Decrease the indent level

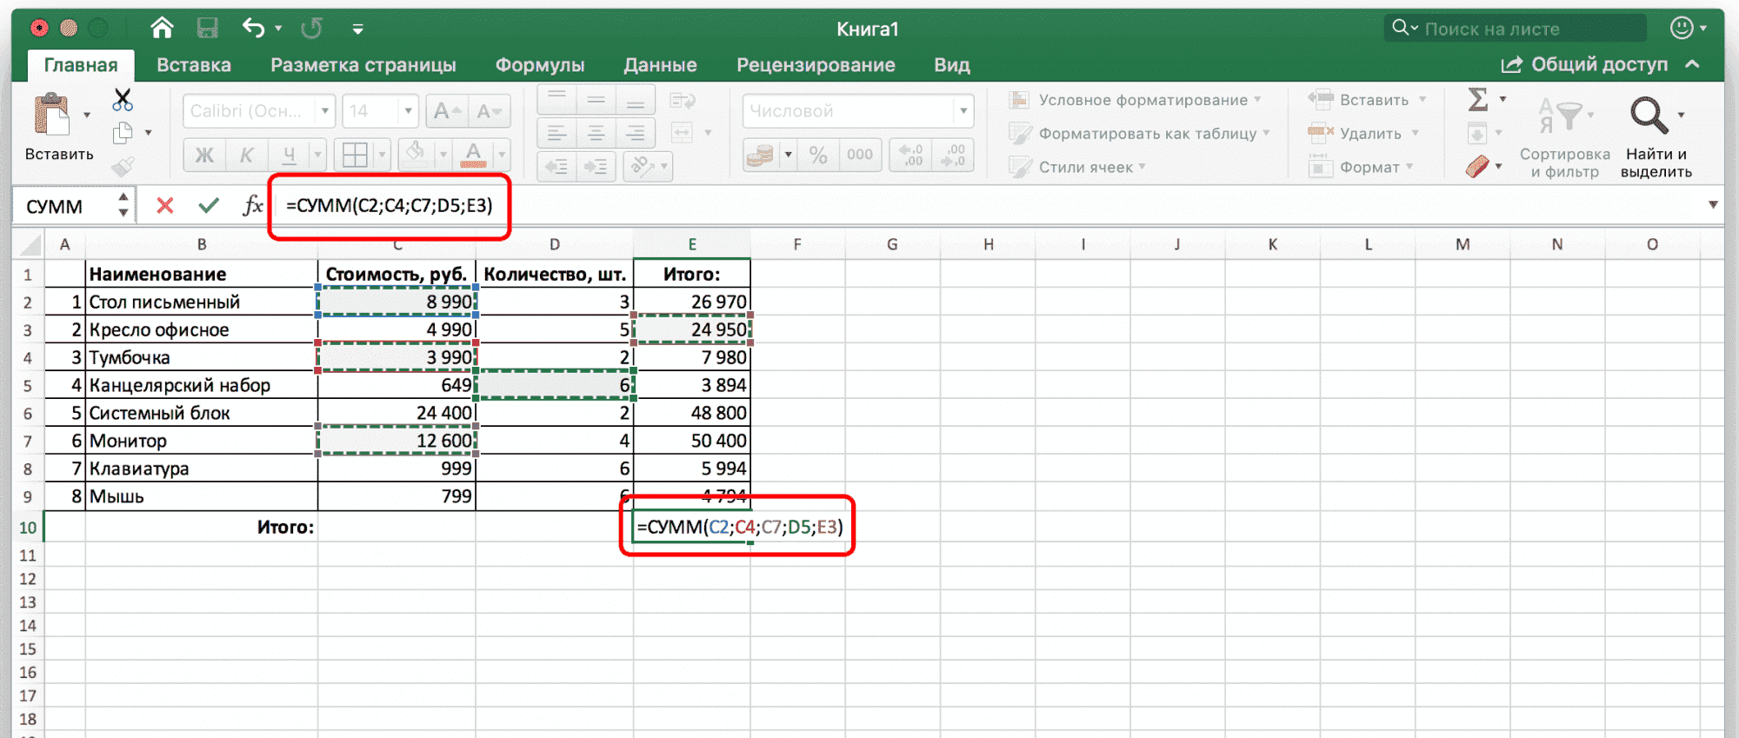pos(556,166)
